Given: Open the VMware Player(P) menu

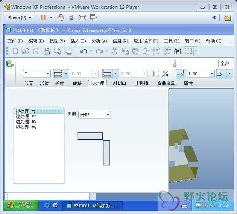Looking at the screenshot, I should tap(20, 18).
